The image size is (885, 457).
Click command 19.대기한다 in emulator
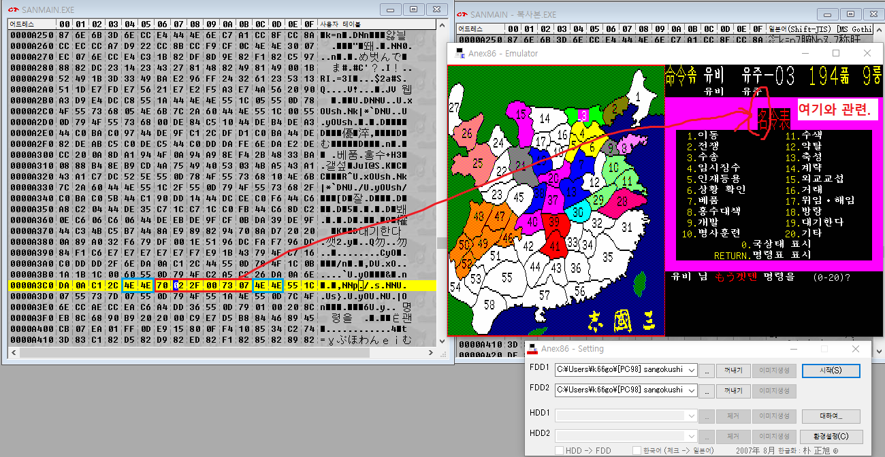tap(814, 222)
